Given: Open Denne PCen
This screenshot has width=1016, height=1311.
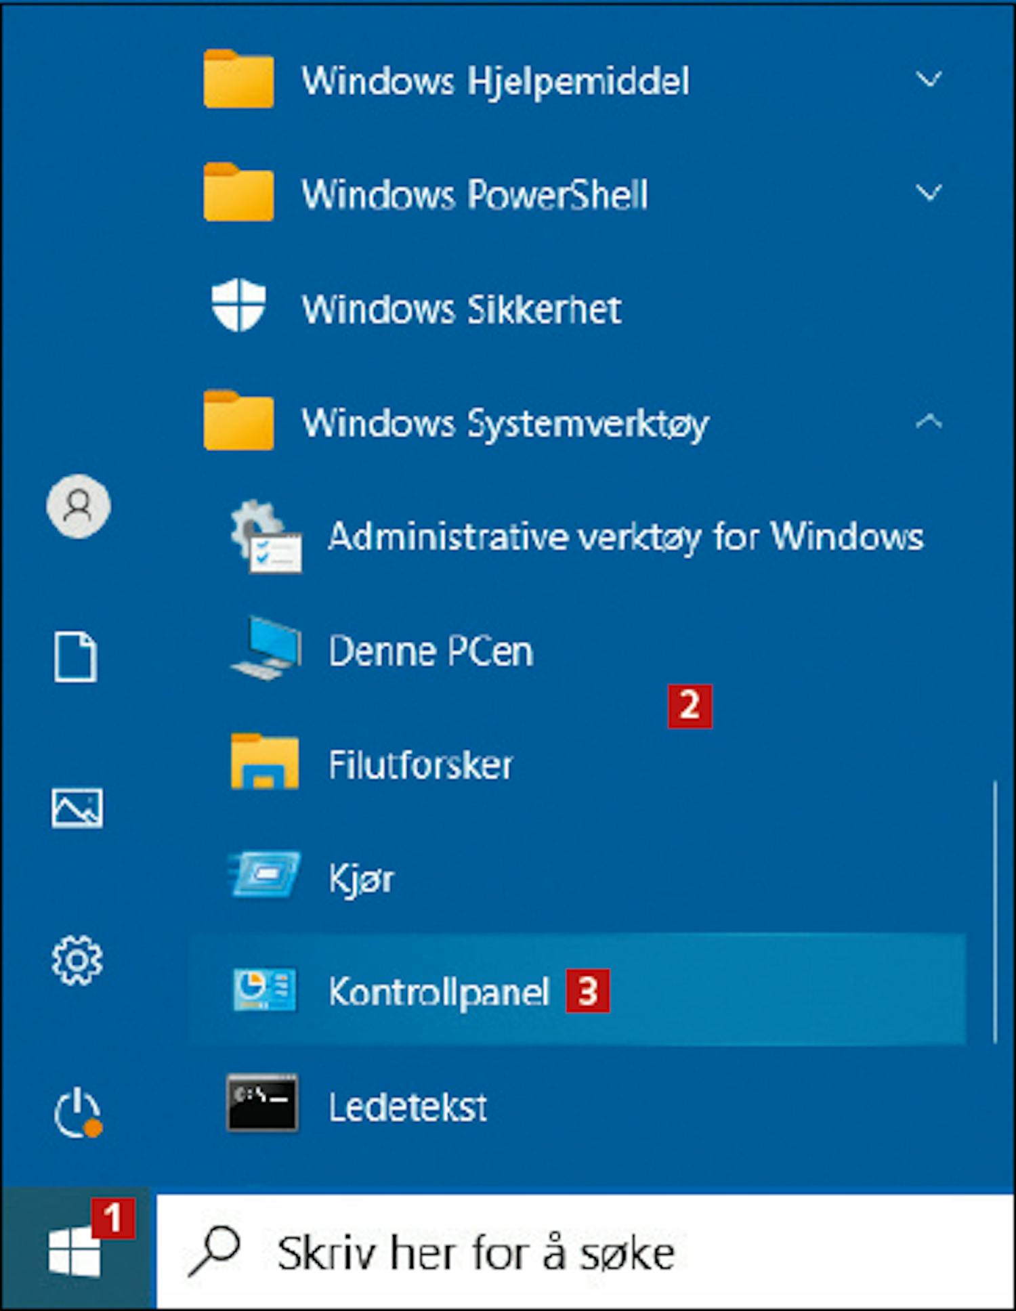Looking at the screenshot, I should (x=577, y=650).
